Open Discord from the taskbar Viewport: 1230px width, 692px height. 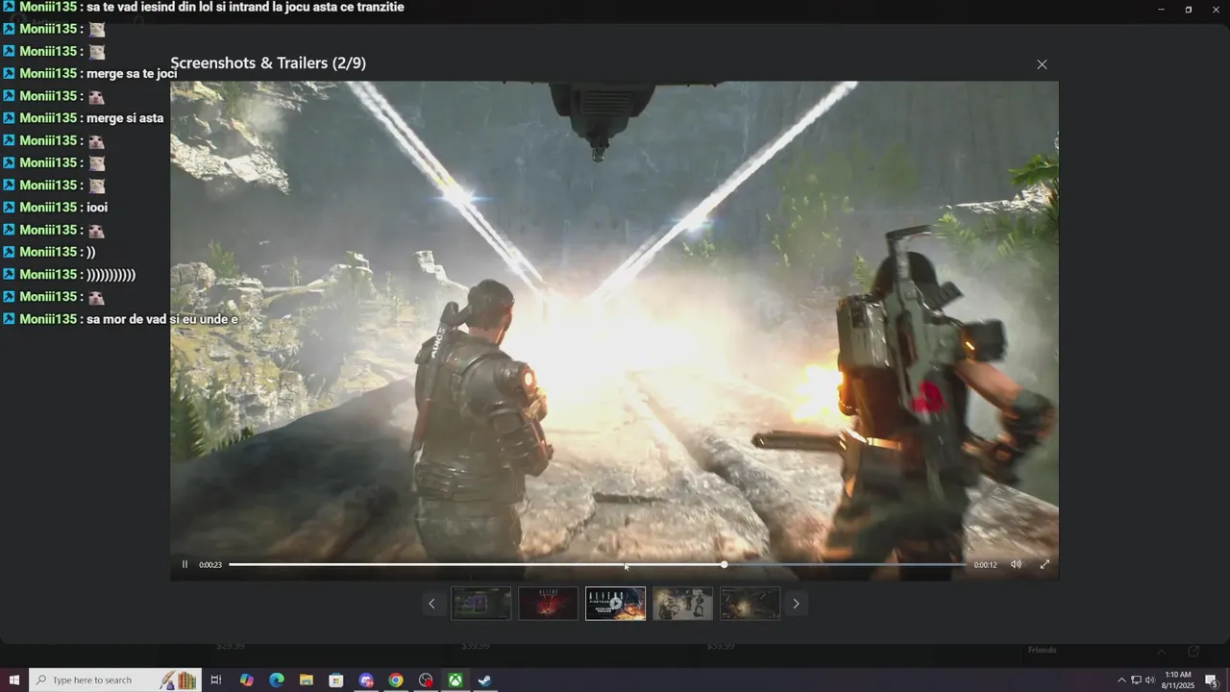click(366, 680)
